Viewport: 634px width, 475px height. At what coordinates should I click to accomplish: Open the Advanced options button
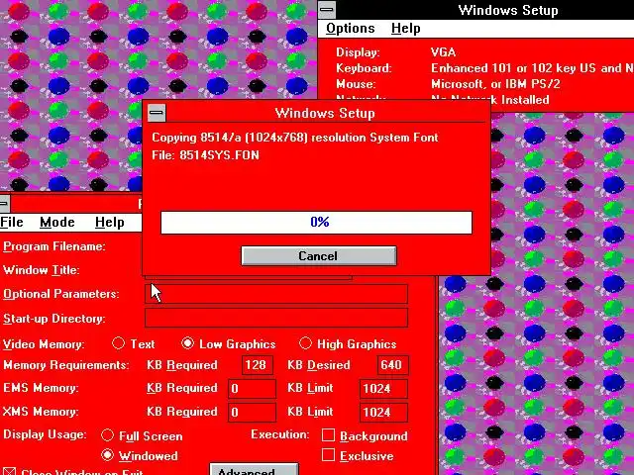pos(254,469)
